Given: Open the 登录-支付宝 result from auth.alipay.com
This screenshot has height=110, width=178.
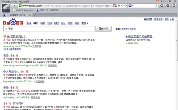Looking at the screenshot, I should 11,88.
